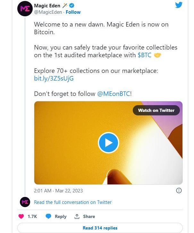Open the $BTC cashtag link
This screenshot has width=194, height=233.
point(144,55)
